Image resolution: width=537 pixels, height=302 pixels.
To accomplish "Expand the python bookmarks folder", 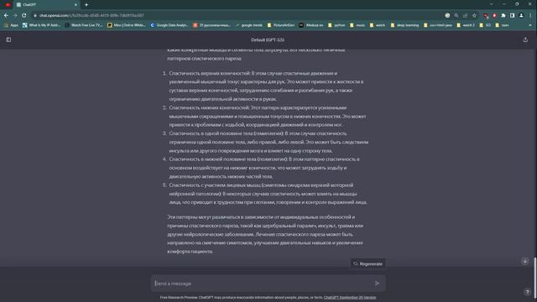I will [336, 25].
